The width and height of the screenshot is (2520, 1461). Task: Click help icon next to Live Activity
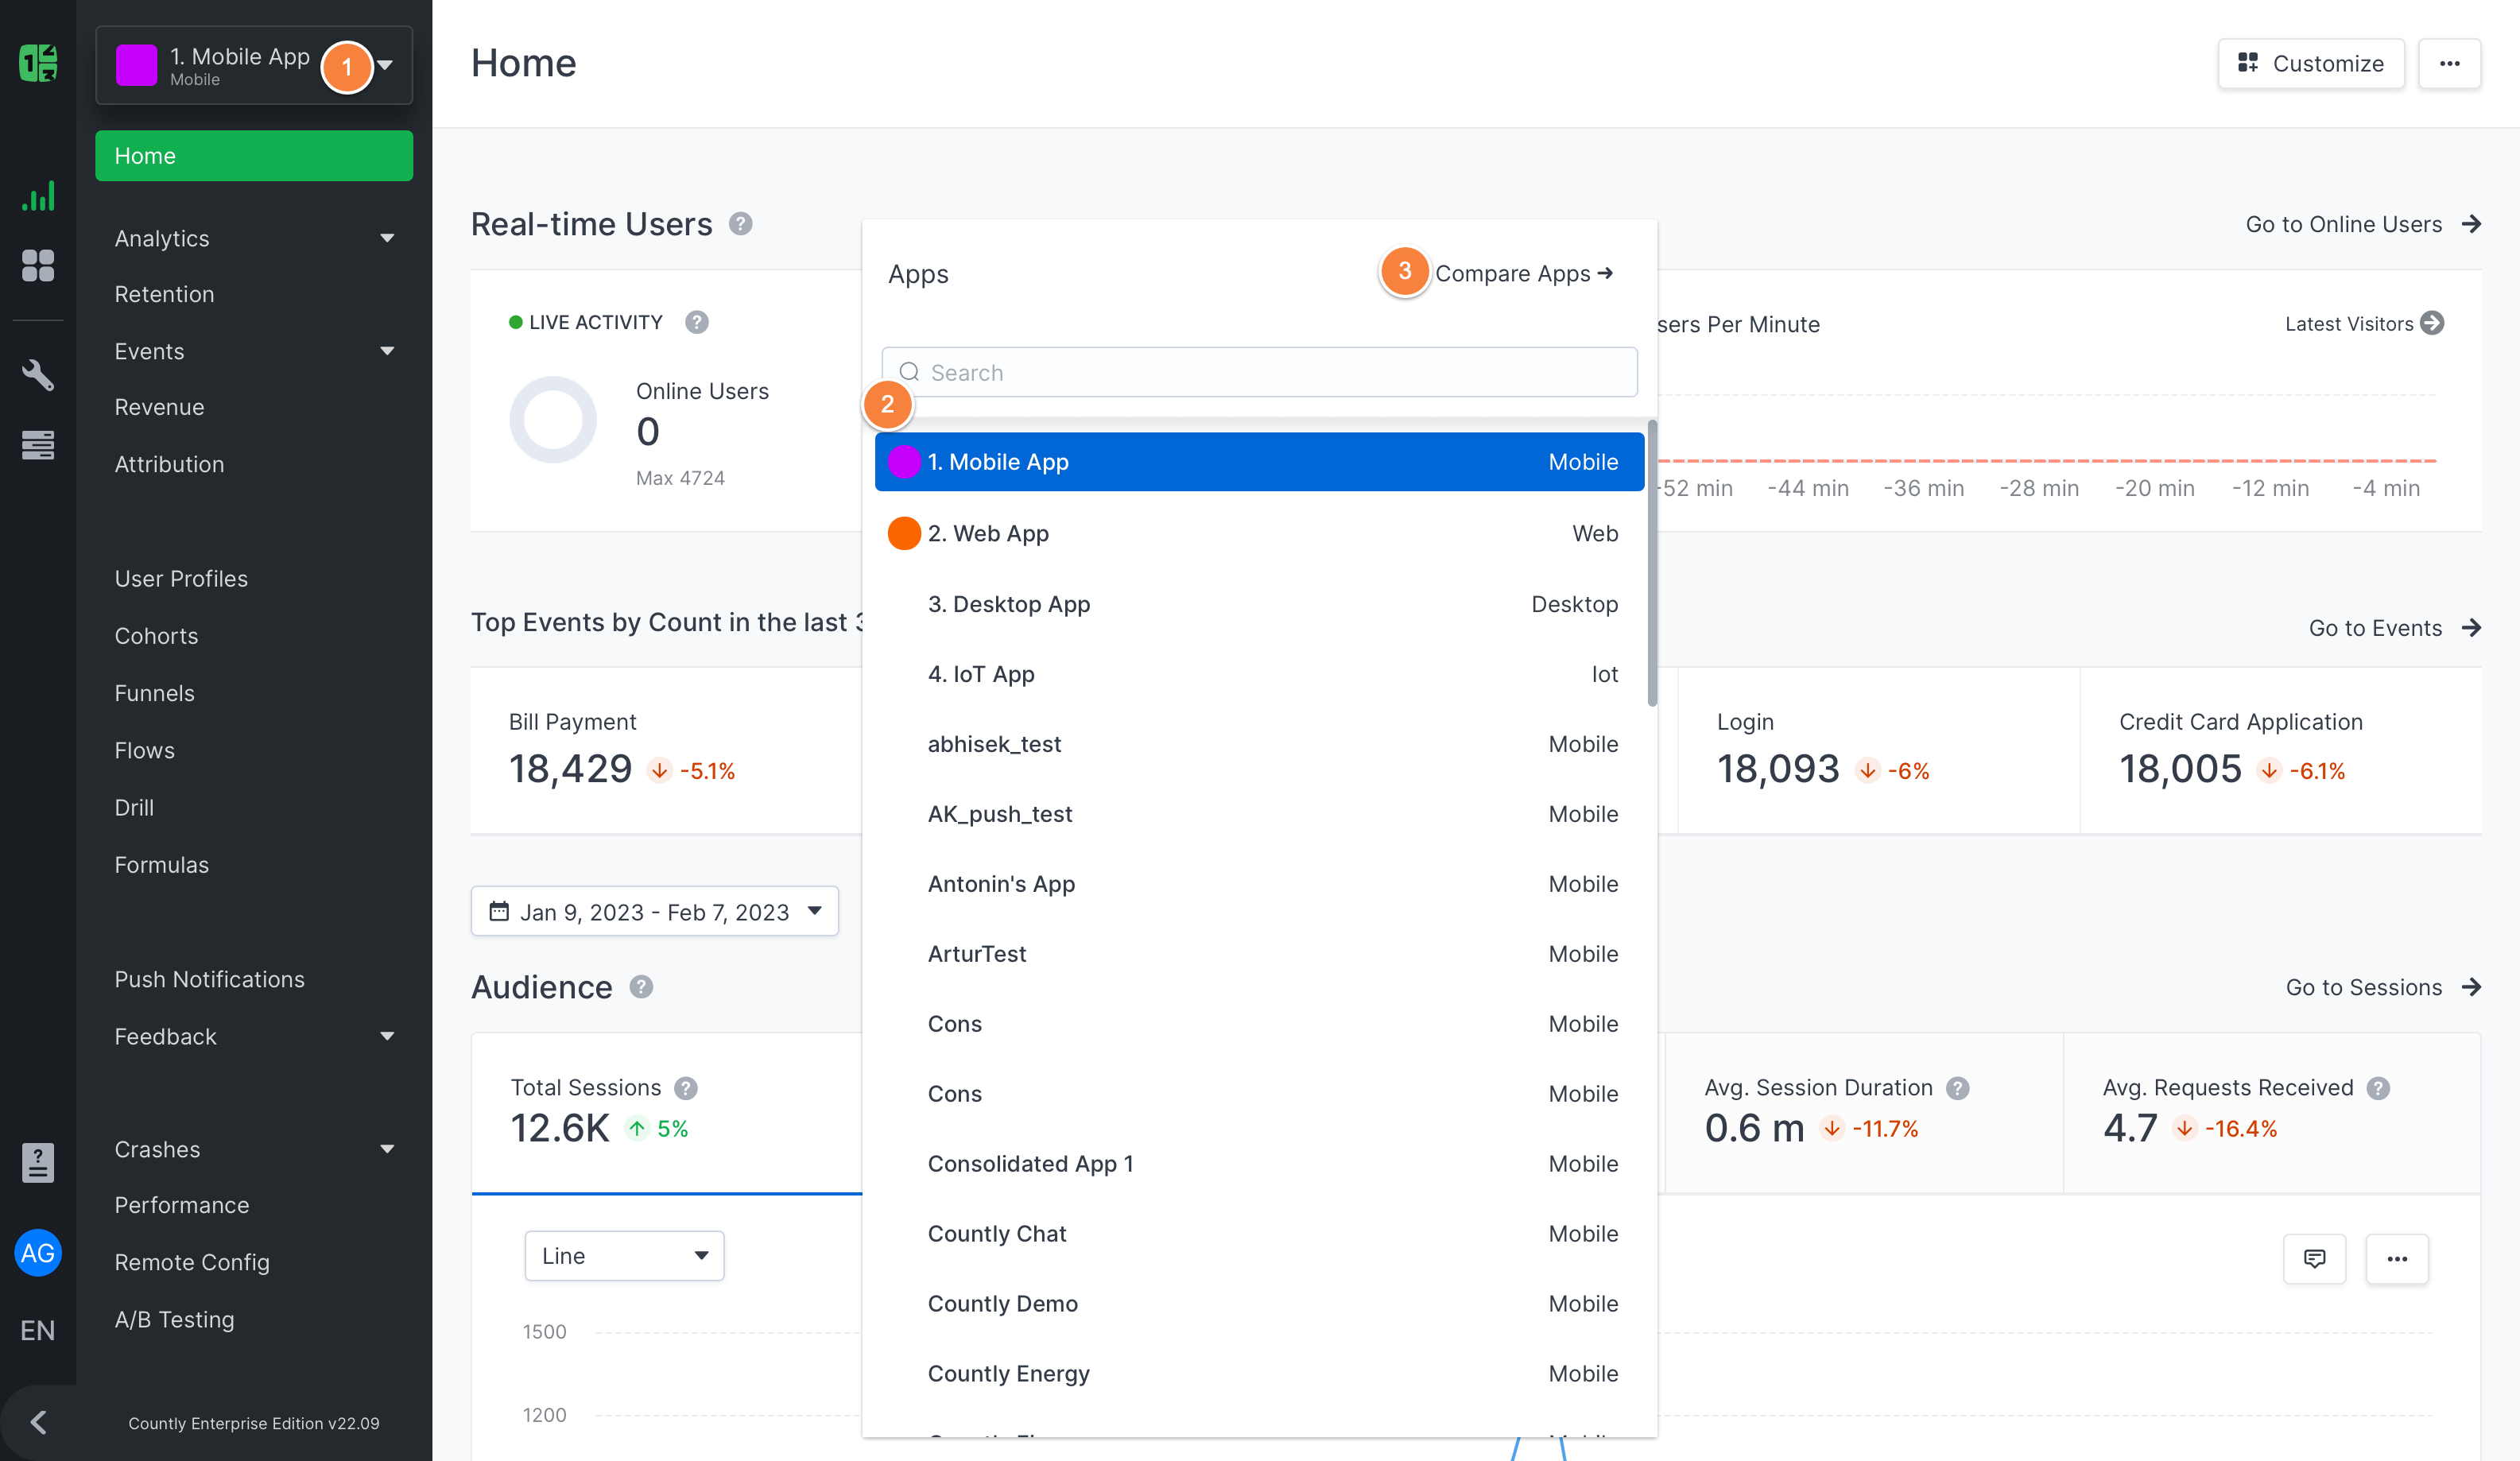[697, 322]
